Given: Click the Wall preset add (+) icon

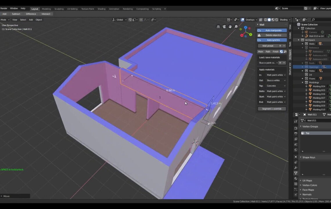Looking at the screenshot, I should pos(280,46).
